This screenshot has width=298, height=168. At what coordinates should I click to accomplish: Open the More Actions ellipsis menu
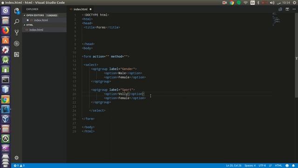click(x=294, y=9)
